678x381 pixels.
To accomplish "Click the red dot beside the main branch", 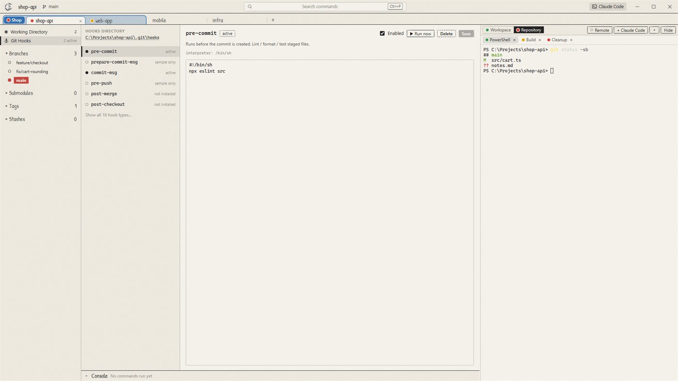I will 9,80.
